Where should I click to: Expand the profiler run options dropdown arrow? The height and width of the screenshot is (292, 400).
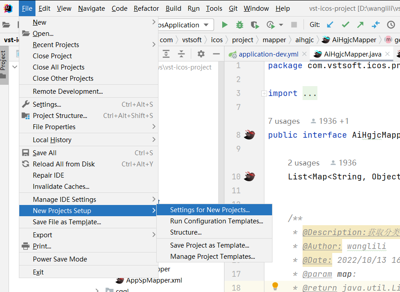[281, 25]
